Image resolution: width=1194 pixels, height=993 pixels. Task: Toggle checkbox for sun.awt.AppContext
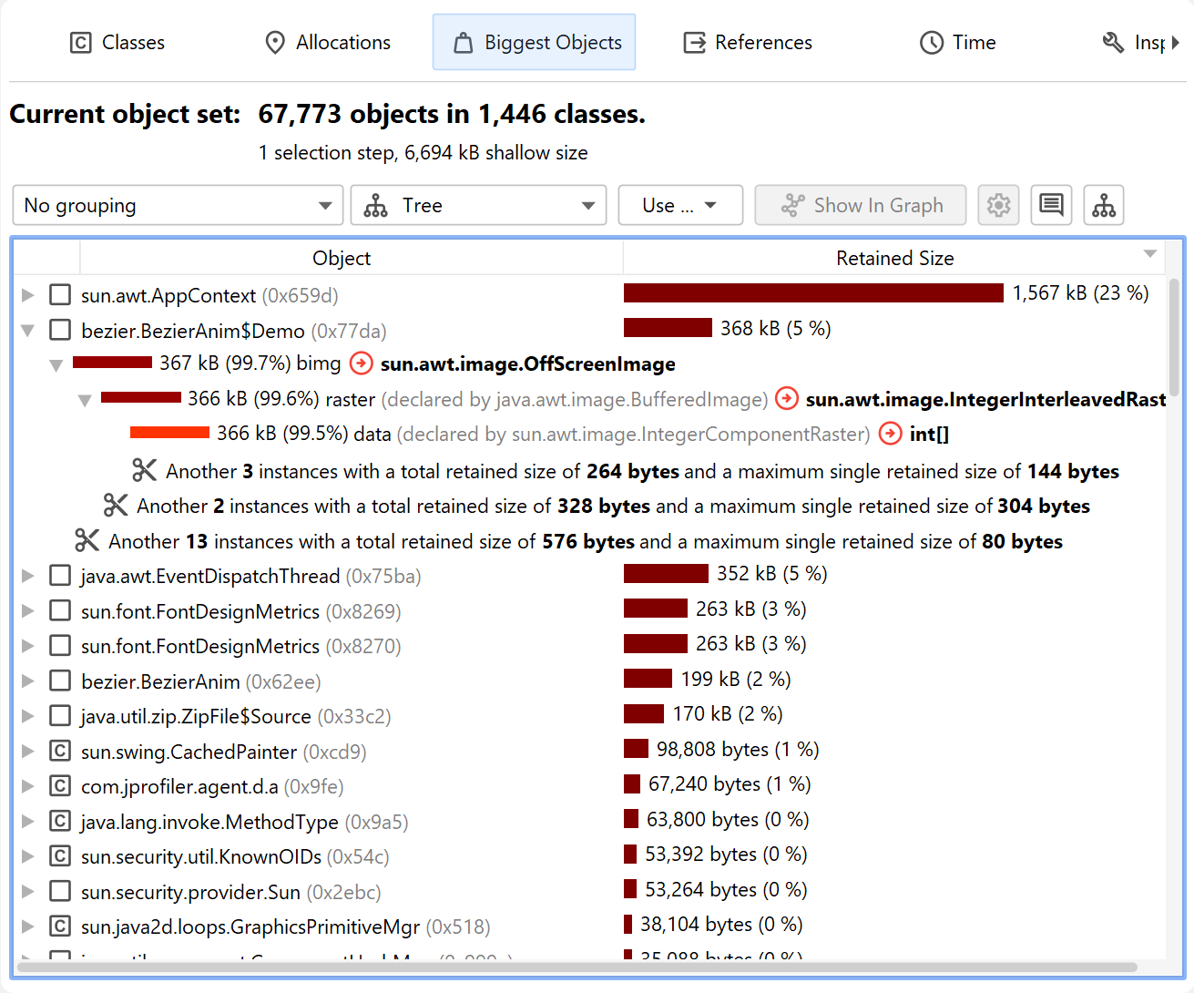click(x=60, y=295)
